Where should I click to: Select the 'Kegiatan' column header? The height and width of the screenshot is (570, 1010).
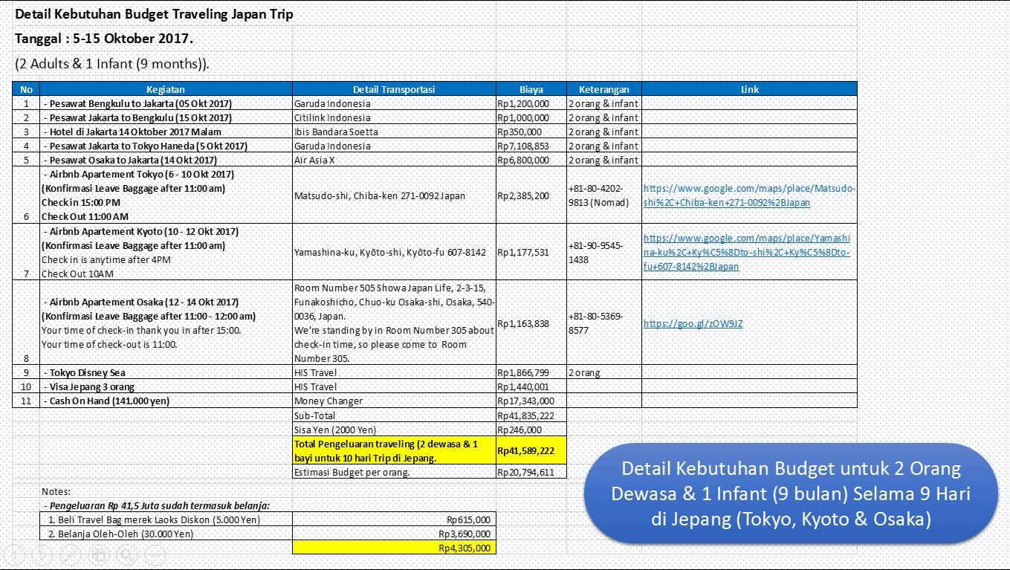166,89
